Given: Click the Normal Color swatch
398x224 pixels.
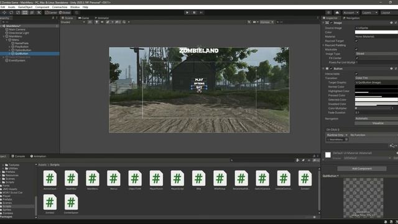Looking at the screenshot, I should pyautogui.click(x=376, y=87).
